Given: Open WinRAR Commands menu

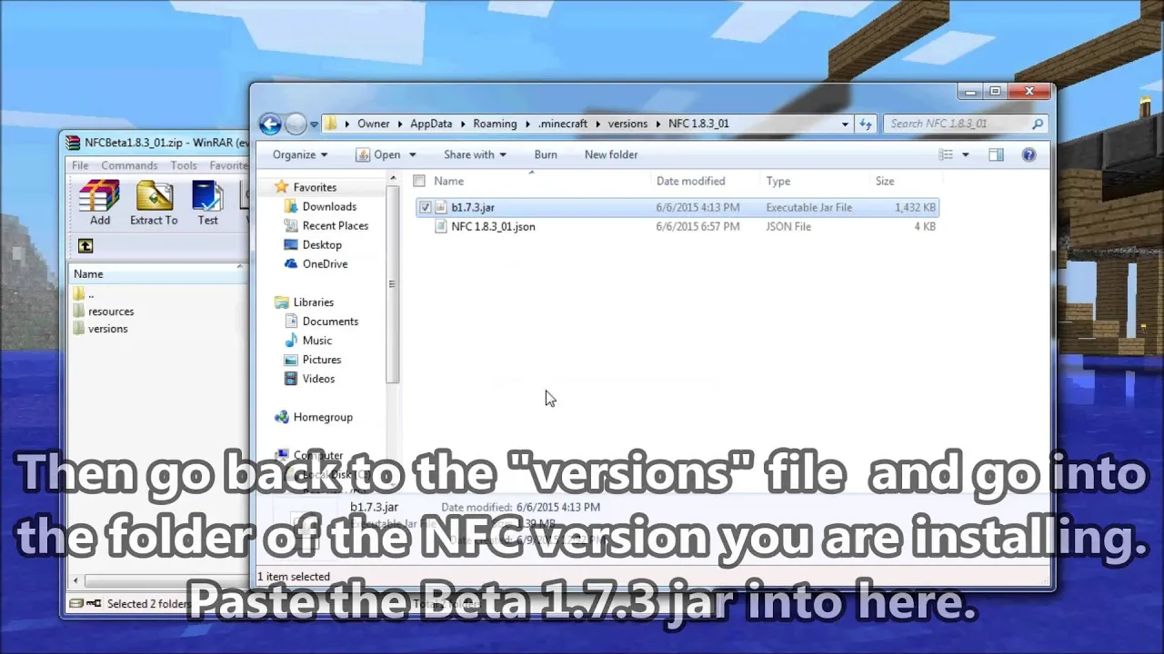Looking at the screenshot, I should click(x=129, y=165).
